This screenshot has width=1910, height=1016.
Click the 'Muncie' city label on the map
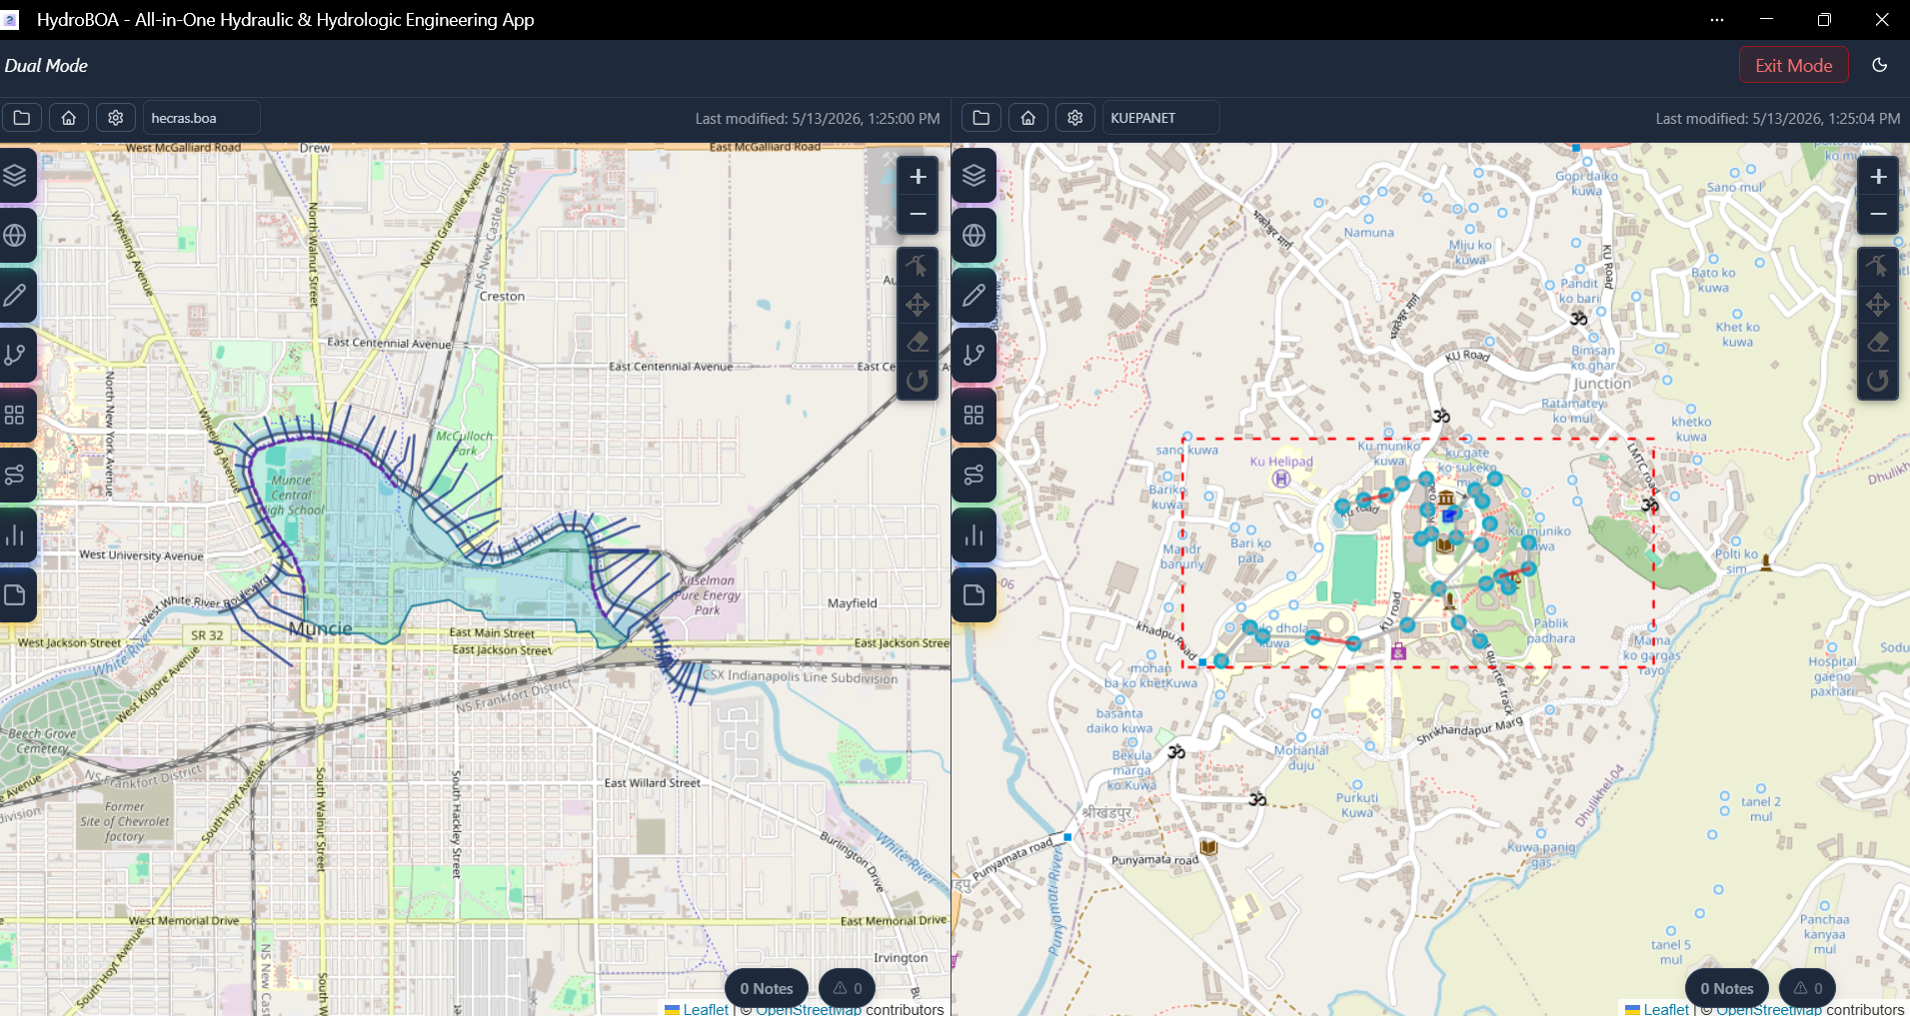coord(320,628)
